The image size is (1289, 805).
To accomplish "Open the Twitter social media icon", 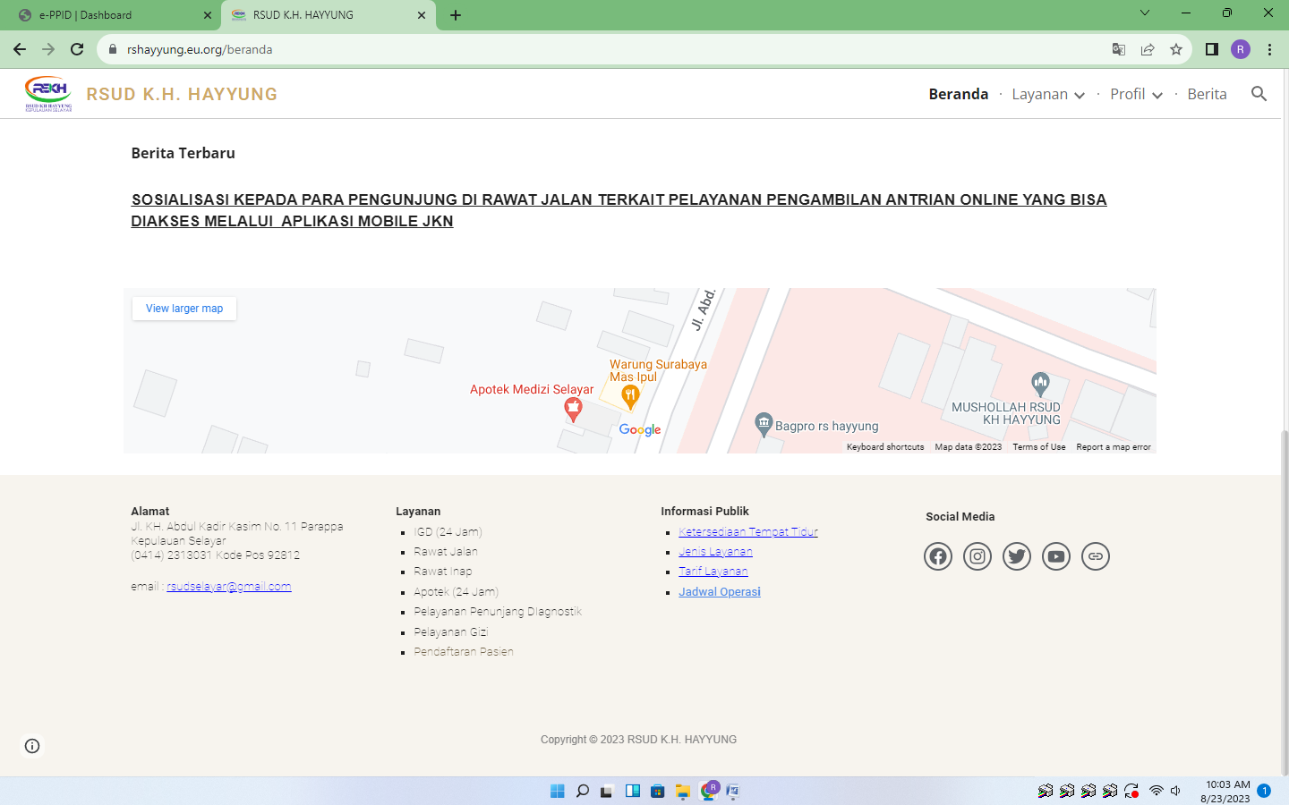I will click(1016, 556).
